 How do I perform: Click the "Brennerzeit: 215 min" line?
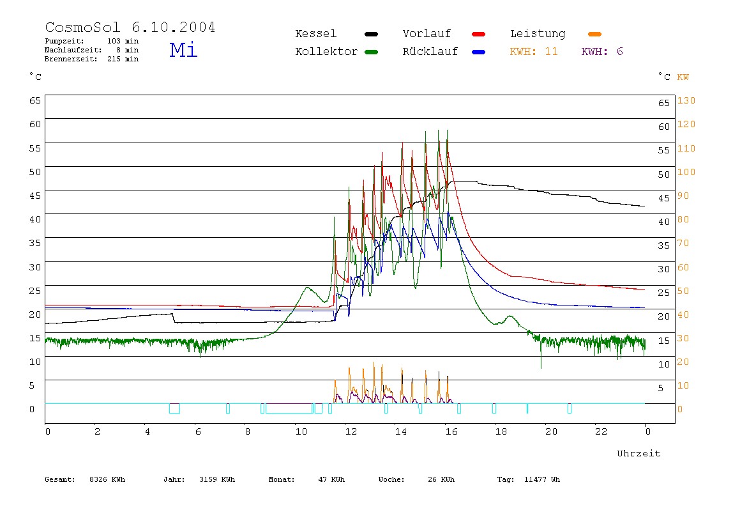pyautogui.click(x=92, y=59)
